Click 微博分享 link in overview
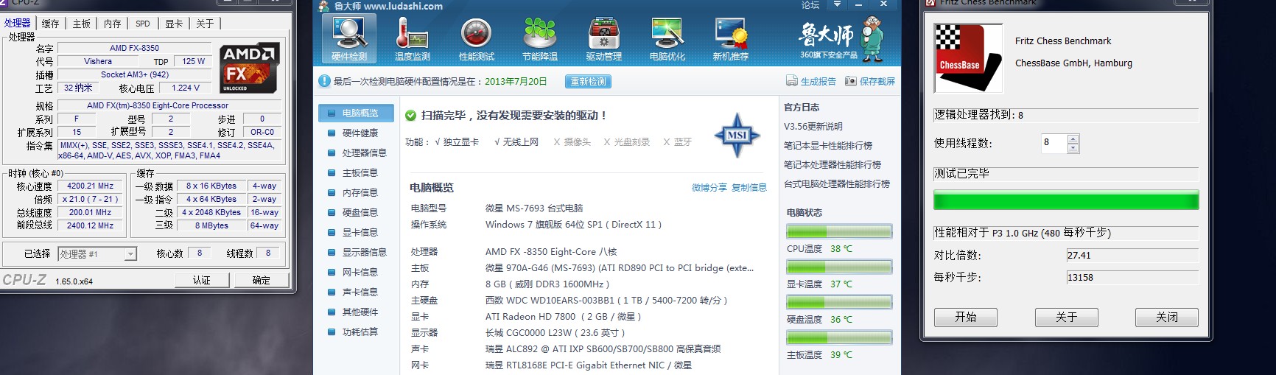The height and width of the screenshot is (375, 1276). click(709, 187)
